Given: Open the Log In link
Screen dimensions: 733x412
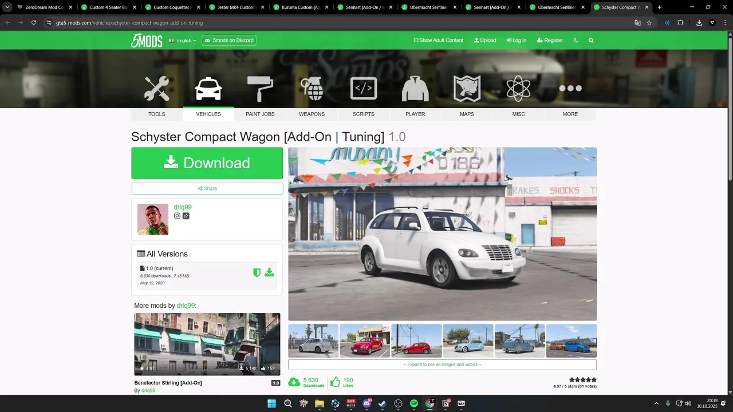Looking at the screenshot, I should point(517,41).
